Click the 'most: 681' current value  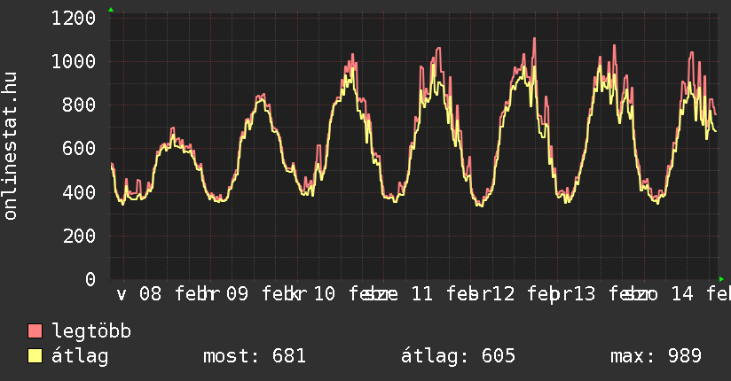tap(255, 356)
